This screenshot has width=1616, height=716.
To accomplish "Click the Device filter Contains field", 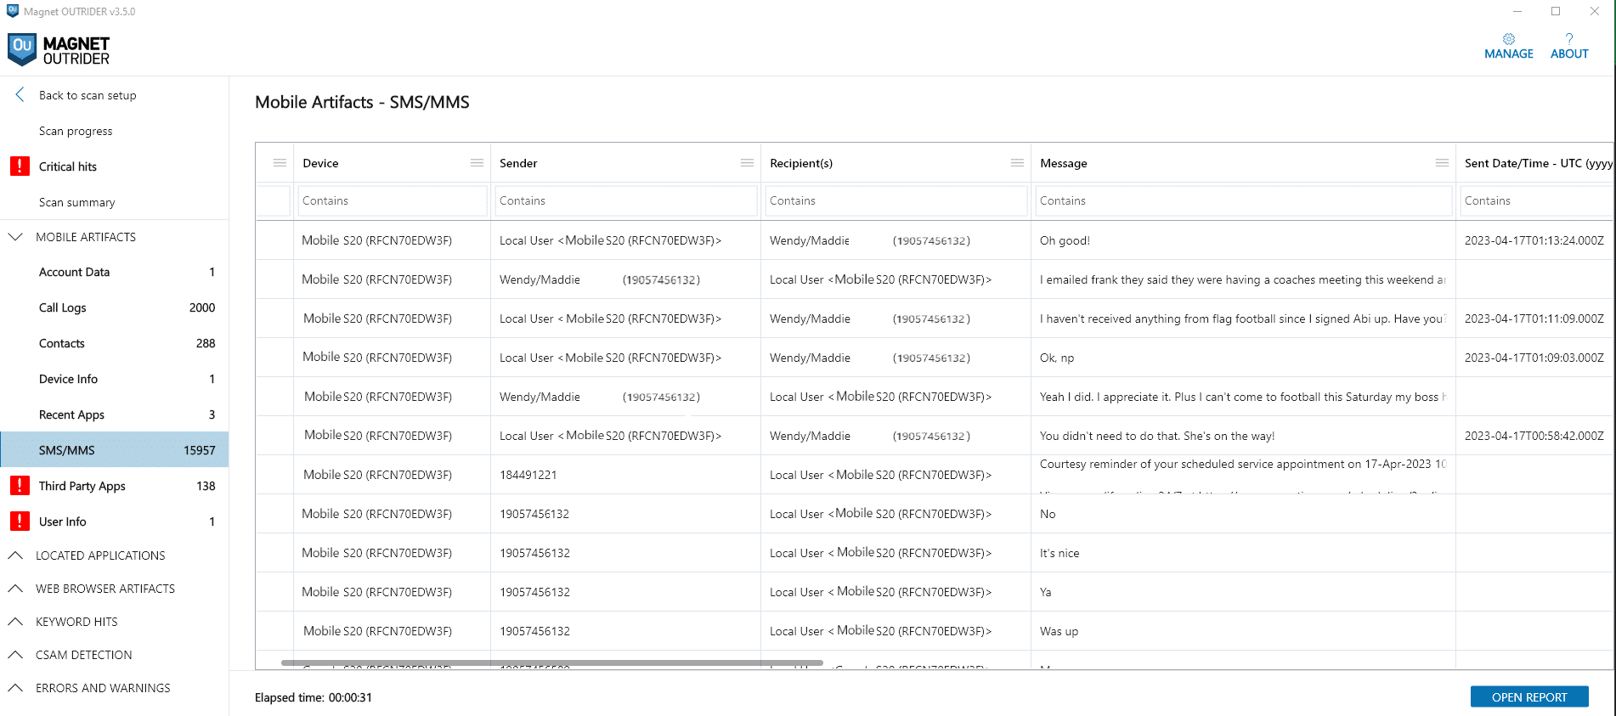I will pos(393,200).
